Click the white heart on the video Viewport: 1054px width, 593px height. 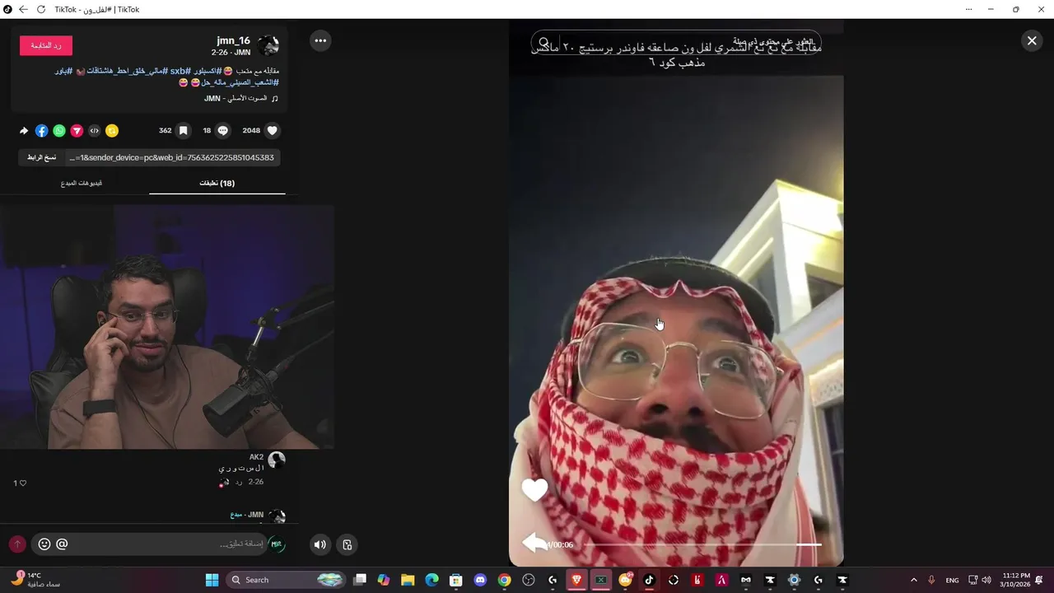tap(534, 490)
